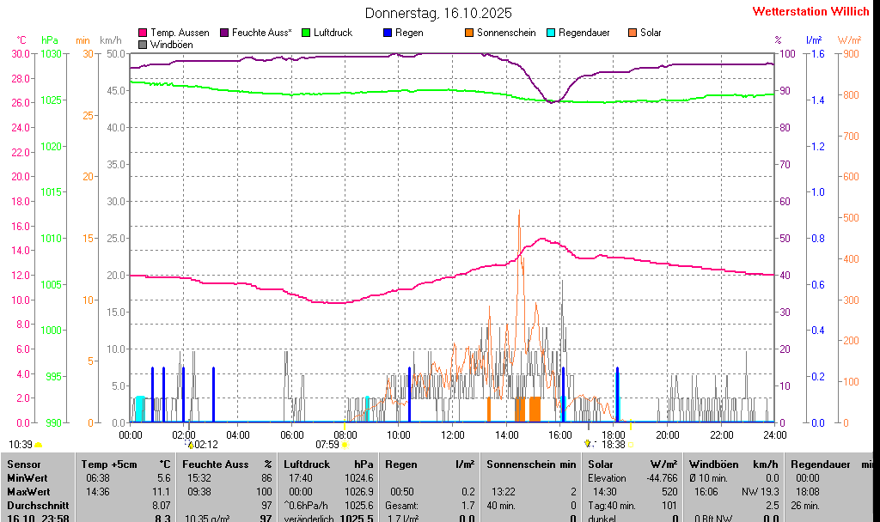Click the orange Sonnenschein legend square

pos(469,33)
